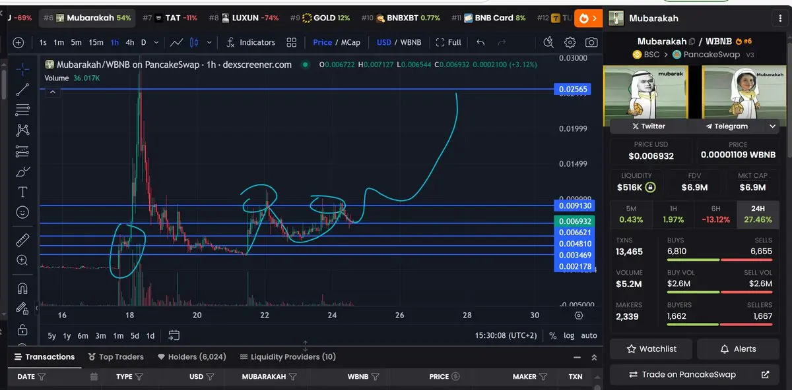The height and width of the screenshot is (390, 792).
Task: Open go to date calendar icon
Action: tap(174, 335)
